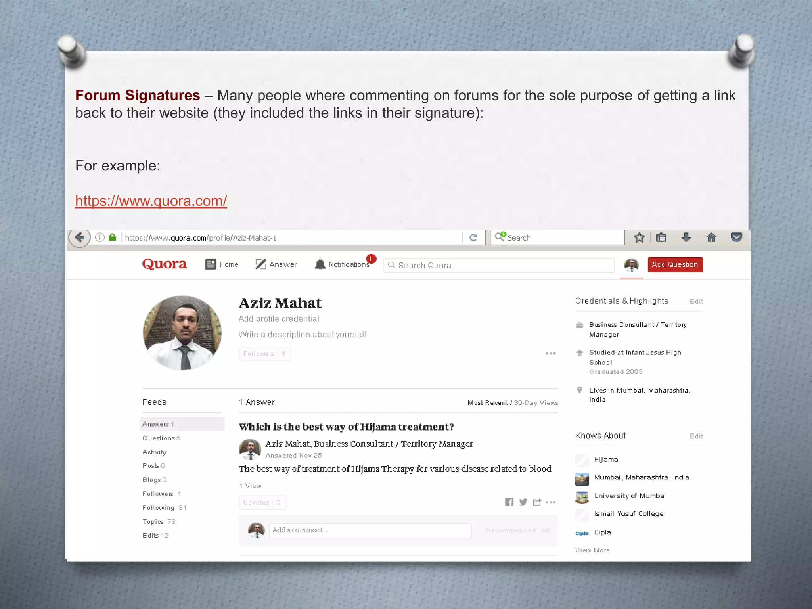Click Lives in Mumbai, Maharashtra, India

tap(640, 395)
